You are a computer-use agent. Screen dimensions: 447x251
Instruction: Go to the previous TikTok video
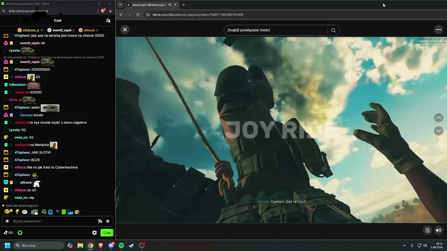point(438,118)
